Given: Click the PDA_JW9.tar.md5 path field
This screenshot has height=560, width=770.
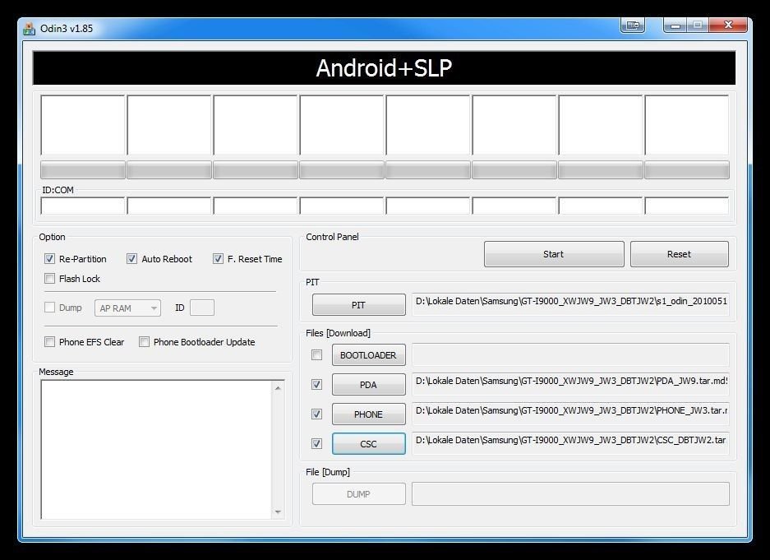Looking at the screenshot, I should coord(570,385).
